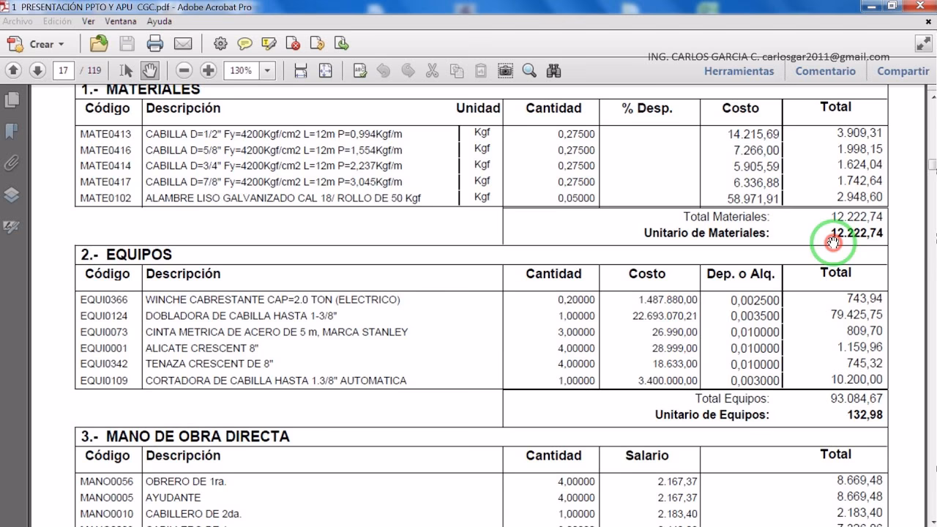Open the Herramientas panel
937x527 pixels.
(739, 71)
